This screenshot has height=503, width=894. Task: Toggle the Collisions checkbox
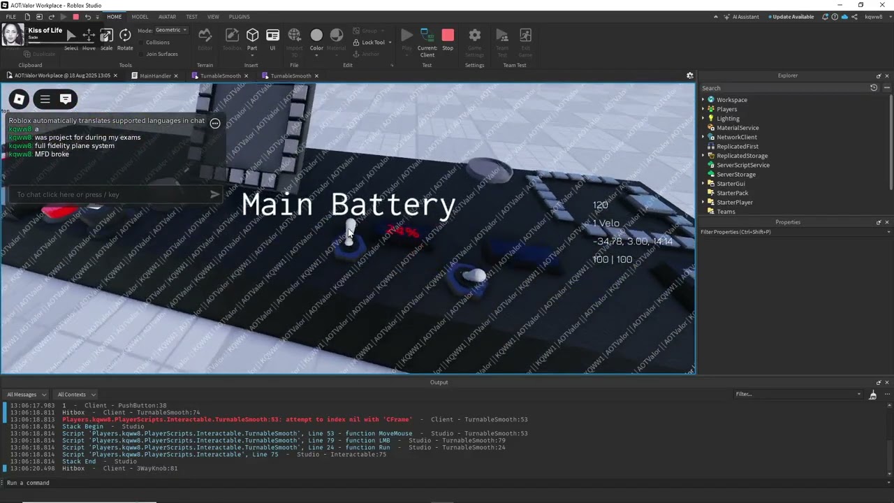141,43
